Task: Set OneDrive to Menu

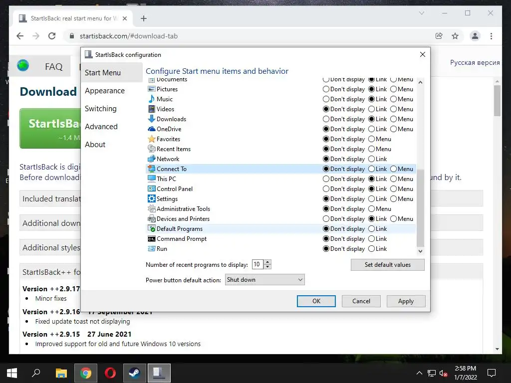Action: (393, 129)
